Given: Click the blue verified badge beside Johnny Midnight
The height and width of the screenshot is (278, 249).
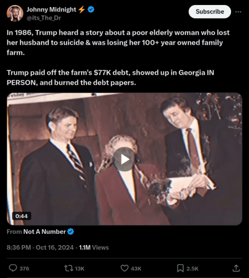Looking at the screenshot, I should [91, 9].
